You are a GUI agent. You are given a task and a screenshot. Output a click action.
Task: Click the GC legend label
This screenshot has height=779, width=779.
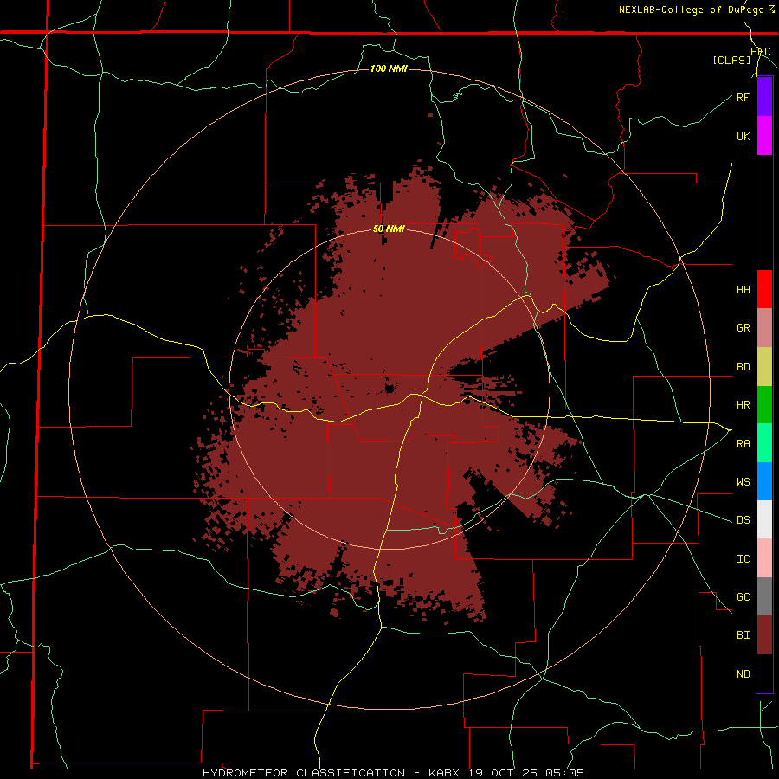(743, 597)
